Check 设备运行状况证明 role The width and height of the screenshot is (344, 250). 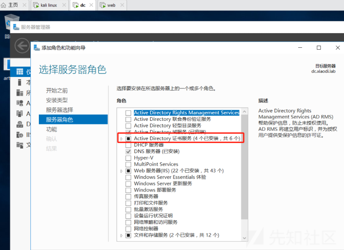[x=129, y=216]
